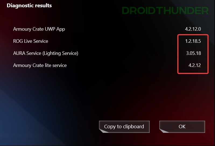Click the Armoury Crate lite service label

coord(40,65)
